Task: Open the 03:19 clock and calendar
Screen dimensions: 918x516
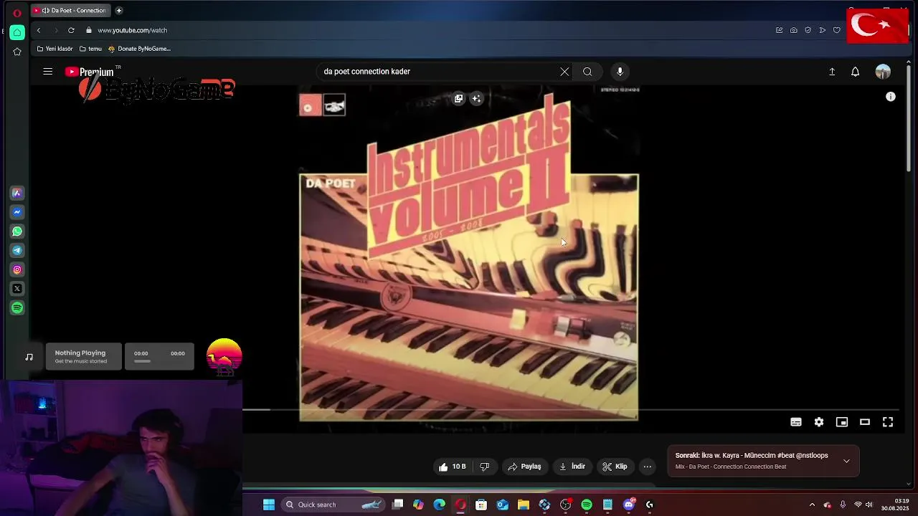Action: (x=896, y=505)
